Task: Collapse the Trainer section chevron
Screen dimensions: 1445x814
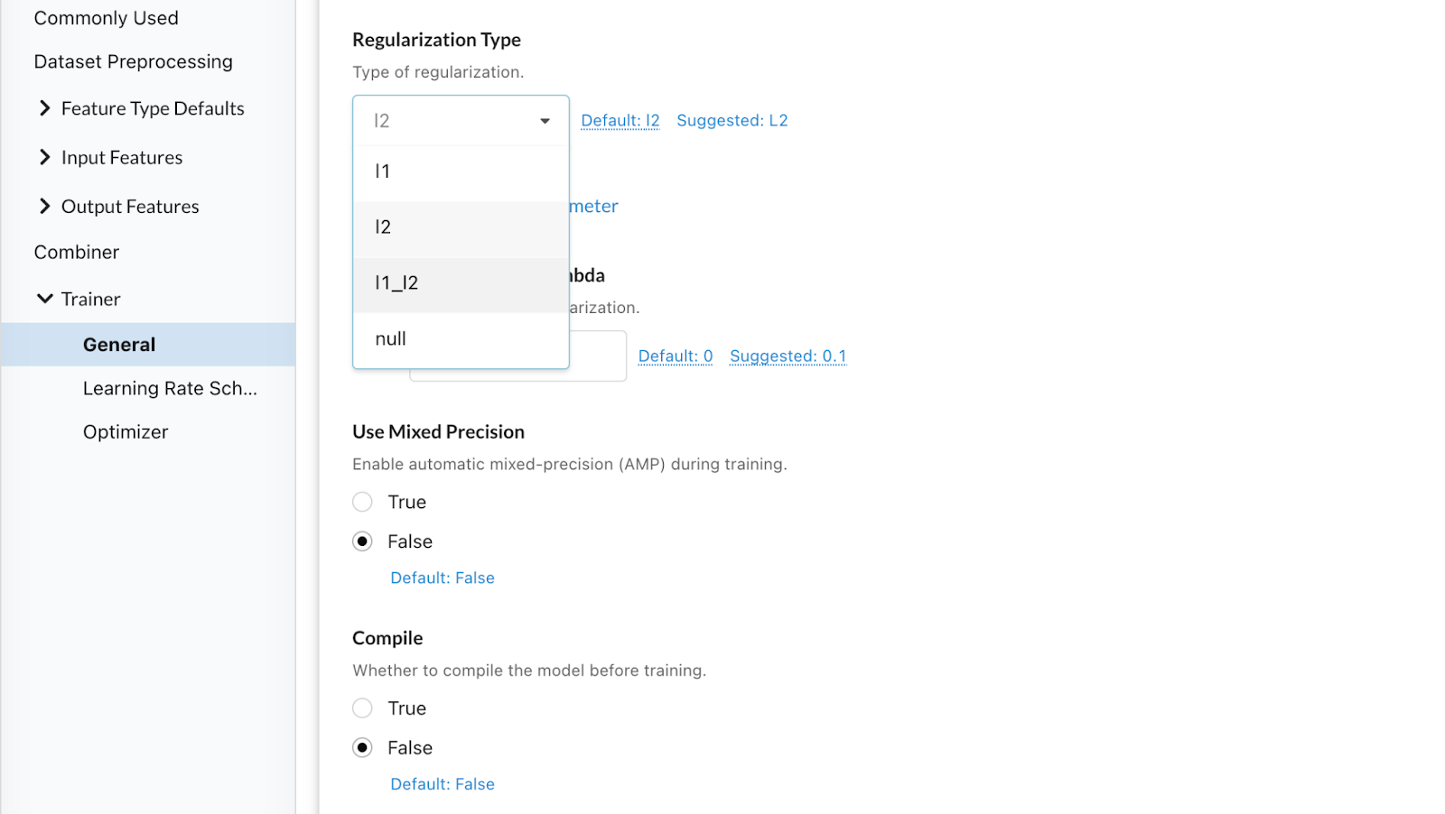Action: point(44,299)
